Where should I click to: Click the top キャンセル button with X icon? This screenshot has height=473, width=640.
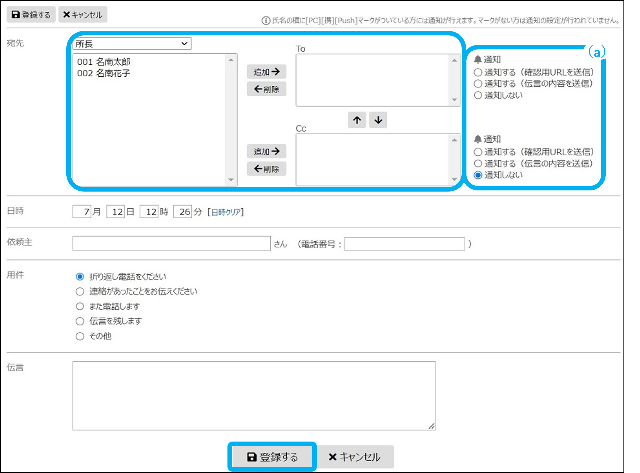click(83, 15)
